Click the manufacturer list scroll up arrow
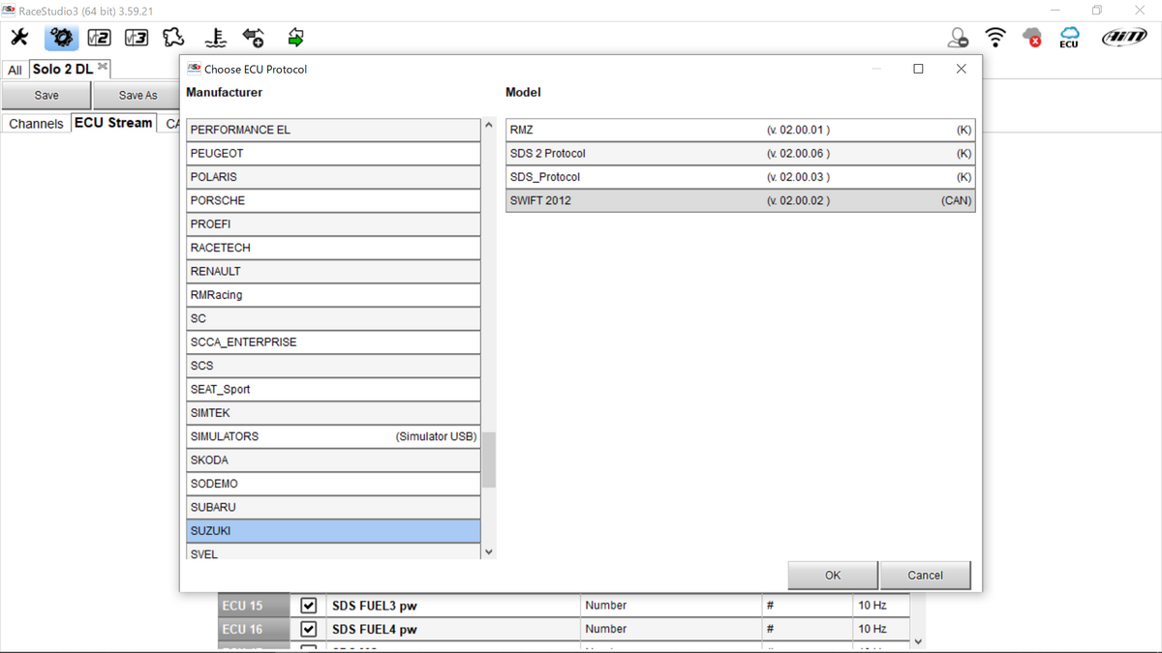 pos(489,126)
